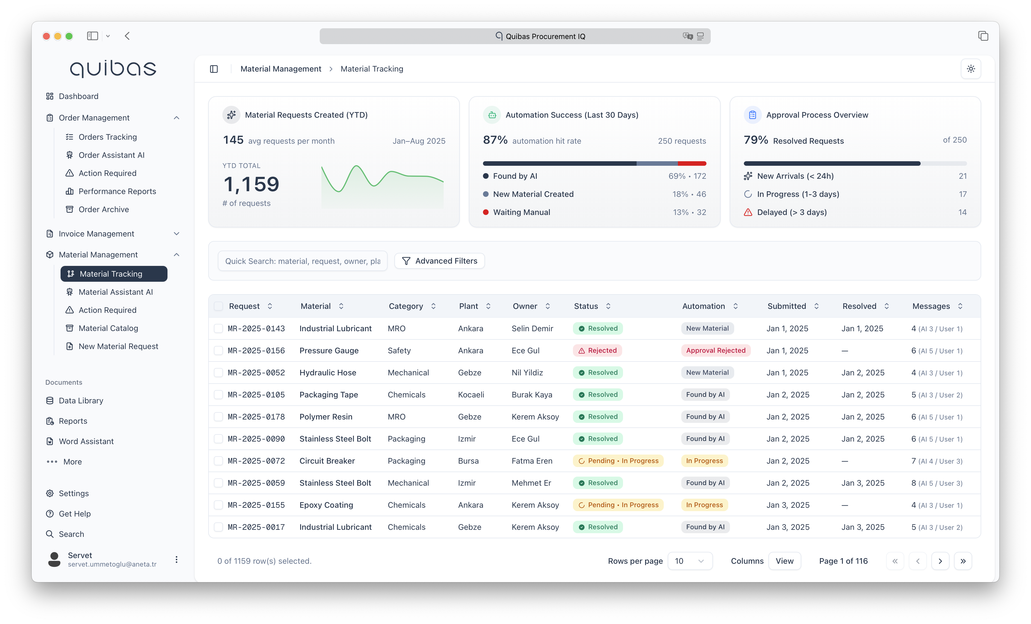The height and width of the screenshot is (624, 1031).
Task: Open the user profile options kebab menu
Action: (x=176, y=560)
